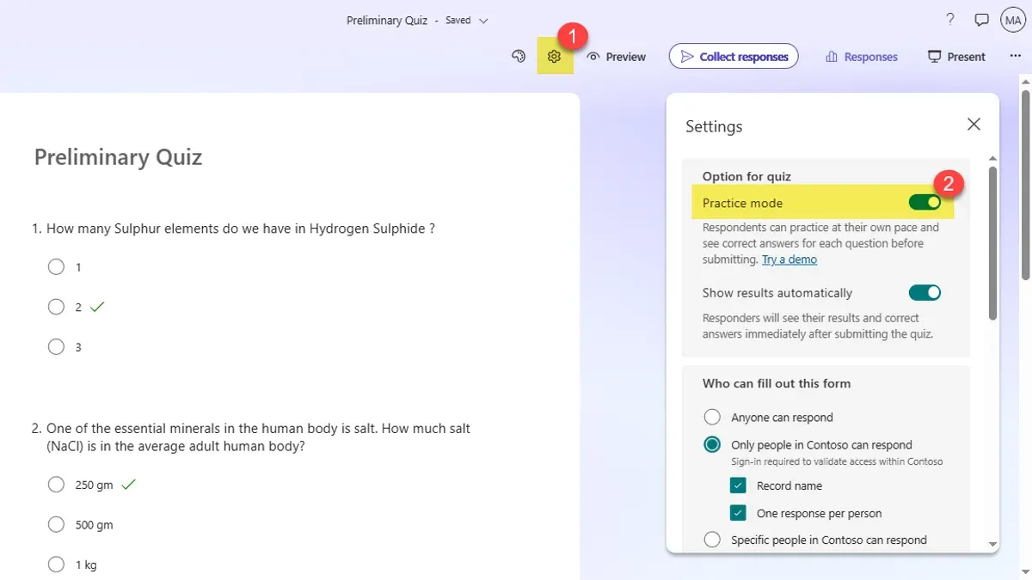Select Anyone can respond option
The height and width of the screenshot is (580, 1032).
[x=712, y=418]
